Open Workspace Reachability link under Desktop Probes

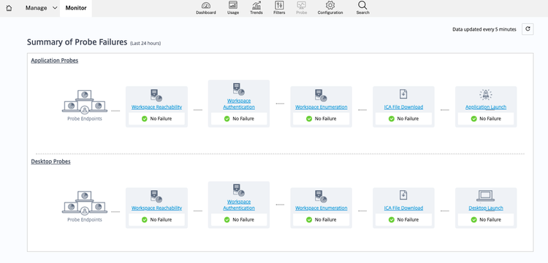pyautogui.click(x=156, y=208)
